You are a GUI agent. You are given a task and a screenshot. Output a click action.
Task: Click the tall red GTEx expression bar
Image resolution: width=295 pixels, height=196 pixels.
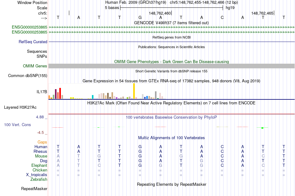click(x=60, y=93)
